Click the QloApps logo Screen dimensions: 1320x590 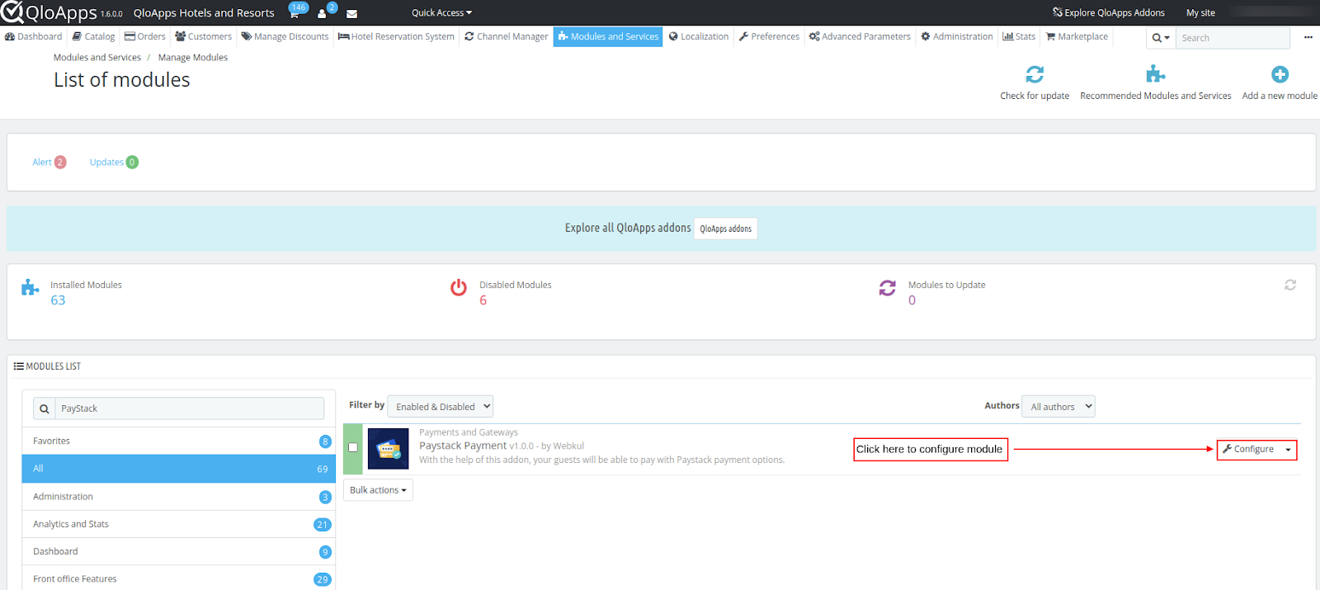[x=49, y=12]
